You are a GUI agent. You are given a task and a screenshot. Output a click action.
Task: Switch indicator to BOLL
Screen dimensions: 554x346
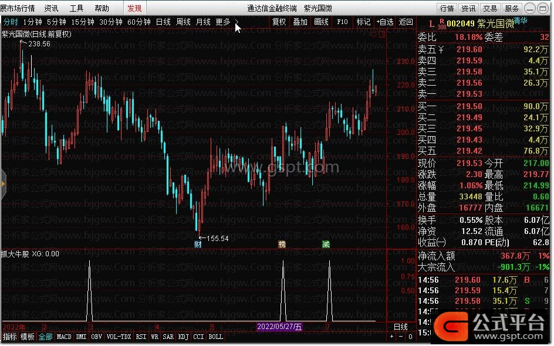coord(215,337)
